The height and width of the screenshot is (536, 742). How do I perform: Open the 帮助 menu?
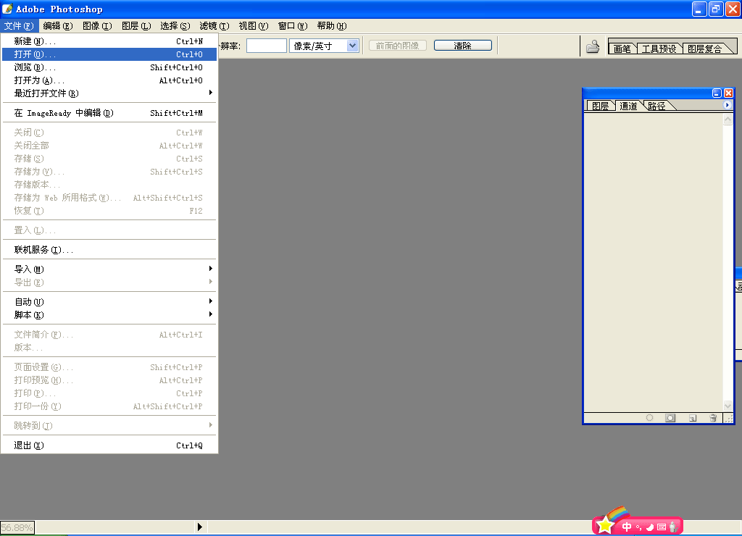tap(332, 26)
